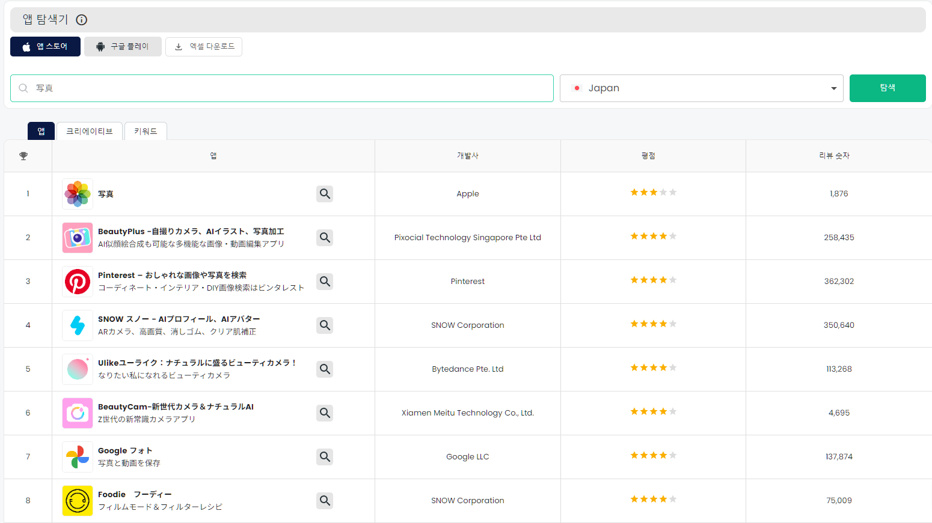Click the 362,302 review count
Screen dimensions: 932x523
(x=839, y=282)
